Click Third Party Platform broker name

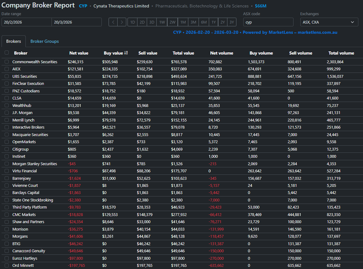coord(29,207)
